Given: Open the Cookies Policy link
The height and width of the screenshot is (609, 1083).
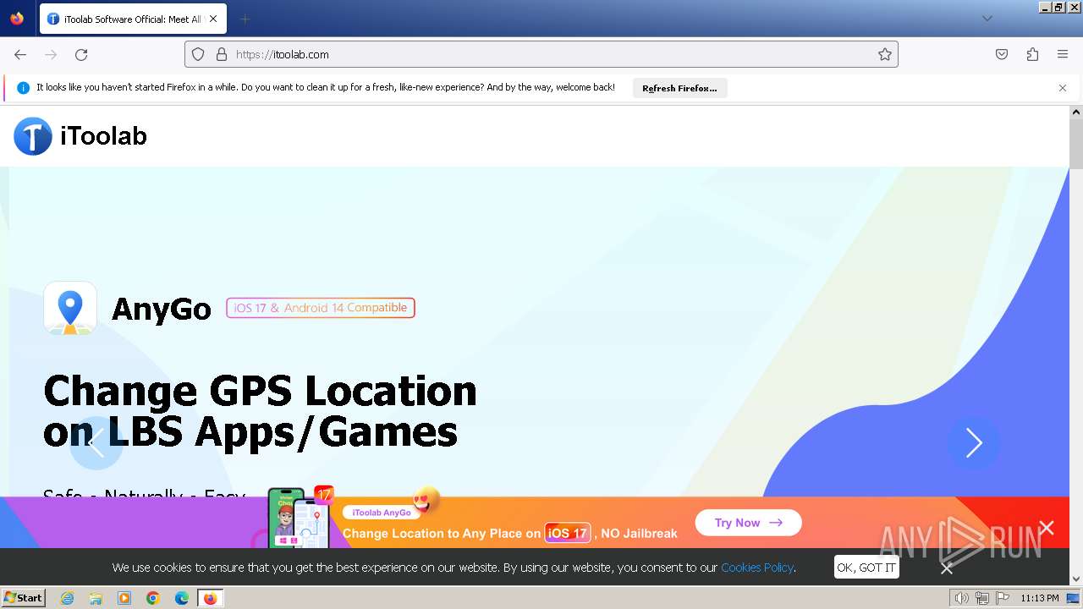Looking at the screenshot, I should point(756,568).
